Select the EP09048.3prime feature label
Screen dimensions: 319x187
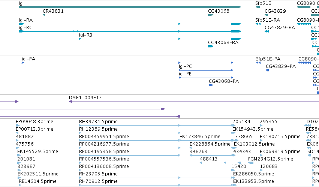click(x=34, y=122)
